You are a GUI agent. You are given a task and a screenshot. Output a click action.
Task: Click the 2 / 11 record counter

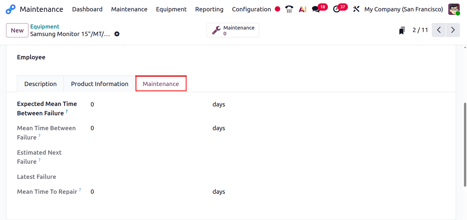click(420, 30)
